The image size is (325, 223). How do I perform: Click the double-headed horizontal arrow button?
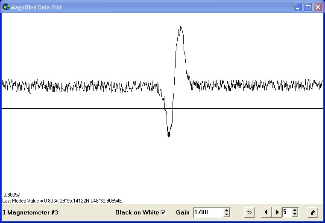point(249,212)
